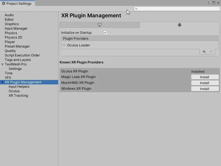221x166 pixels.
Task: Remove plugin provider with minus button
Action: (x=211, y=51)
